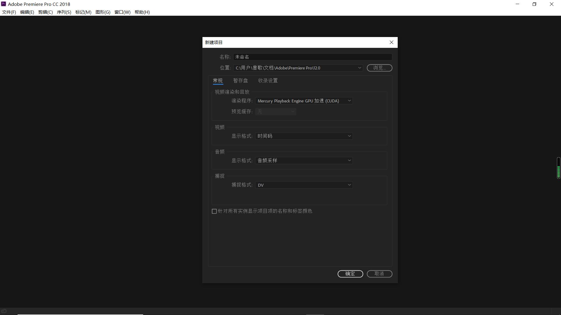Screen dimensions: 561x315
Task: Click the Creative Cloud sync icon in status bar
Action: [x=4, y=311]
